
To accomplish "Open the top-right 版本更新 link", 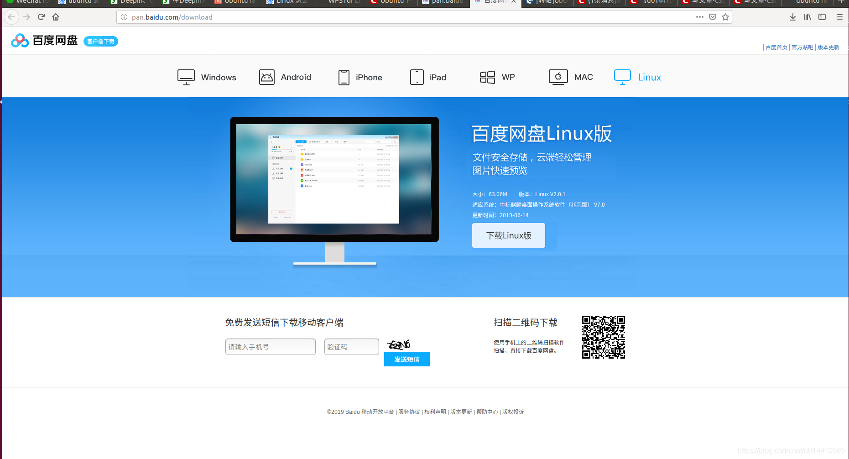I will click(828, 47).
